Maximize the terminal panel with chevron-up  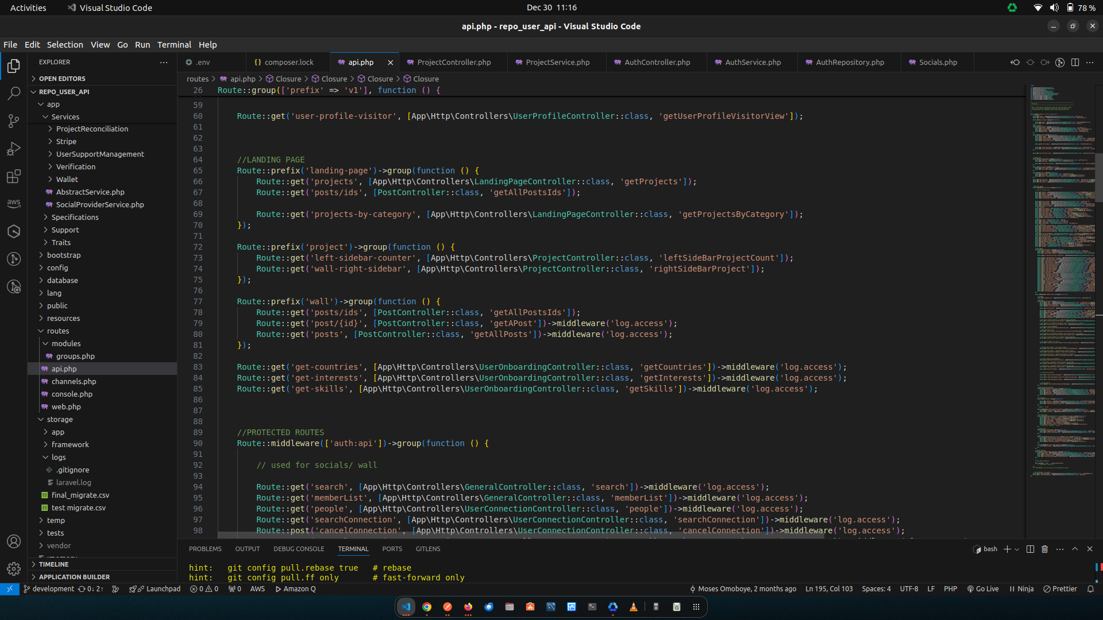[1075, 549]
